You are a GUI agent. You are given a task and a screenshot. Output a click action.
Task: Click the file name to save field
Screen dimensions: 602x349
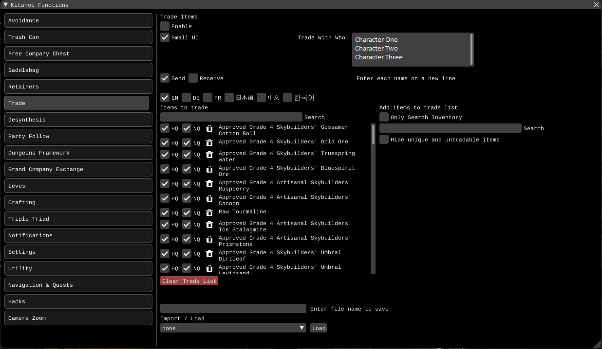pyautogui.click(x=233, y=309)
